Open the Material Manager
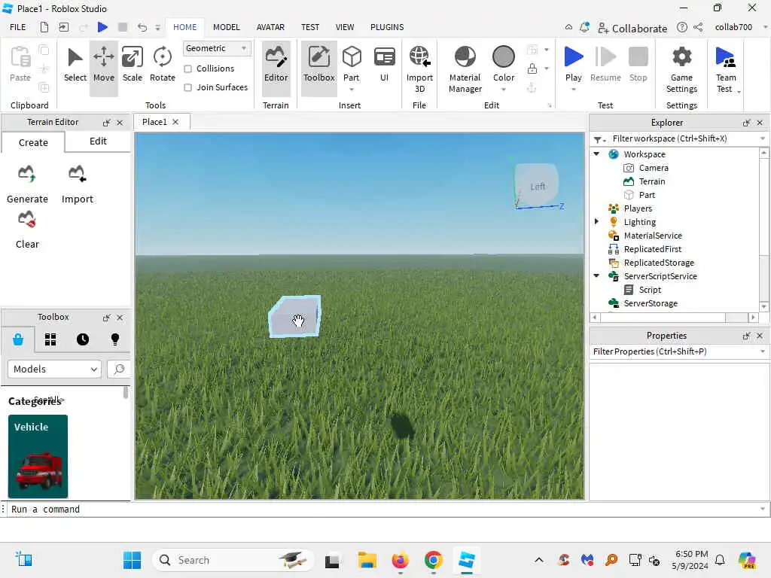 [465, 68]
